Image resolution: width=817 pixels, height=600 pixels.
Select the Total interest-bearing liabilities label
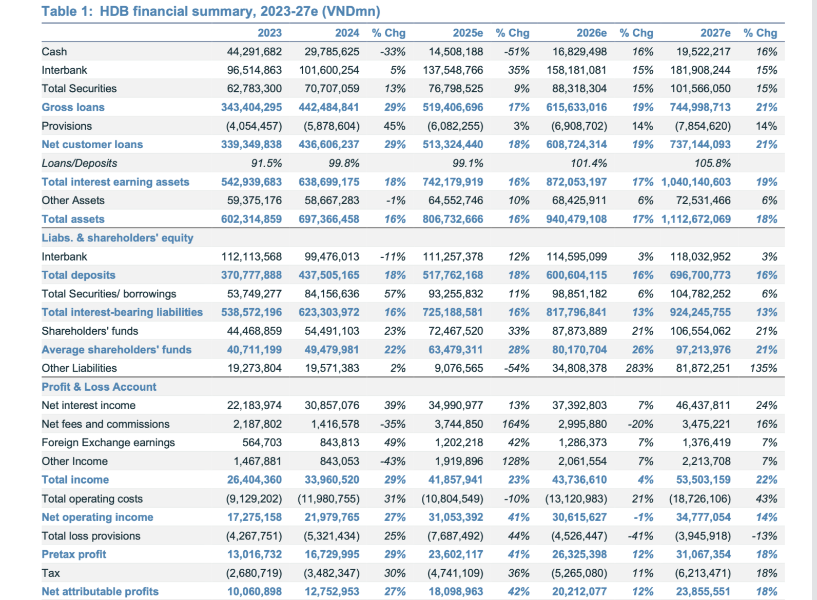[122, 312]
